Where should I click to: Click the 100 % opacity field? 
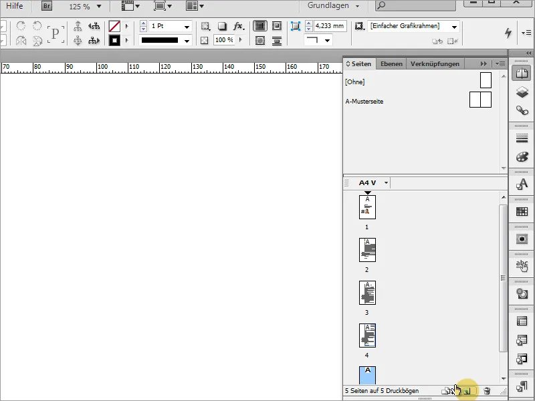coord(224,40)
